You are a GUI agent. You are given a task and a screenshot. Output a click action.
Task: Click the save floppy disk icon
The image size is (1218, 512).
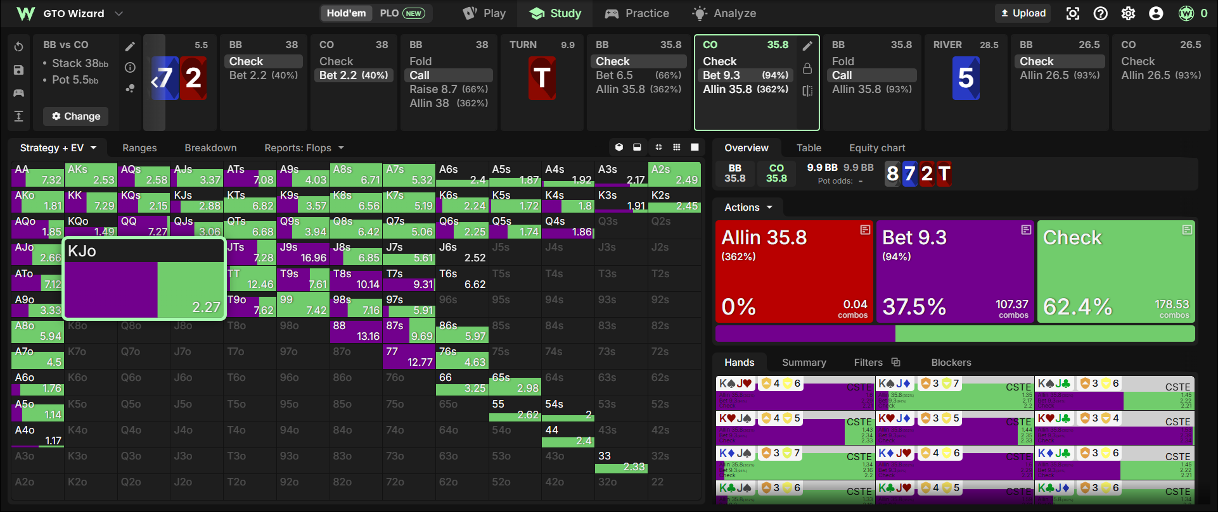coord(19,70)
